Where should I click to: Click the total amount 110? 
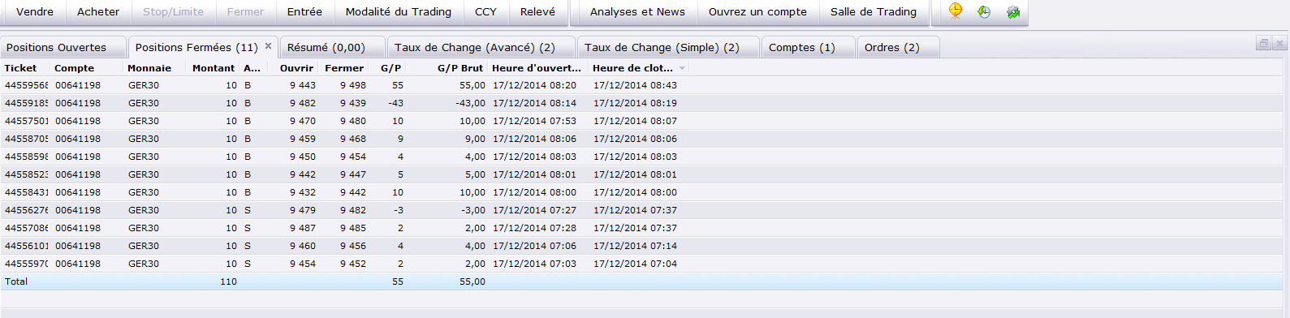click(228, 281)
